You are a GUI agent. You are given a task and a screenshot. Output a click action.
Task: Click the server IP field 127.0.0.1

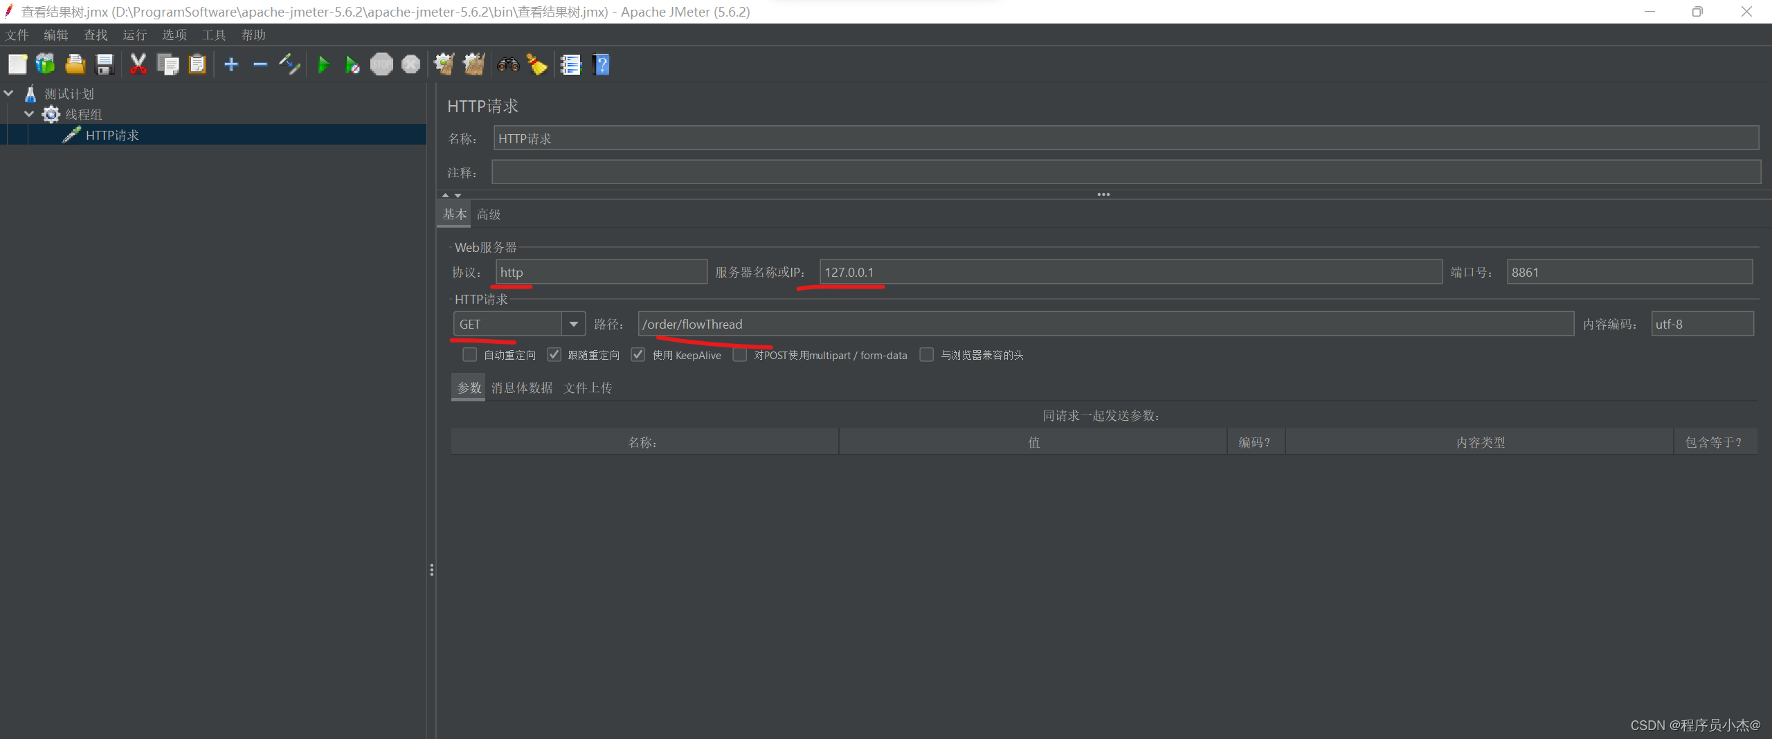[x=1131, y=272]
